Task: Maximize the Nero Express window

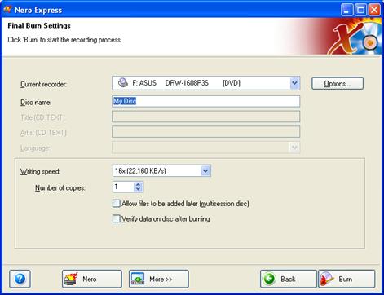Action: click(x=360, y=10)
